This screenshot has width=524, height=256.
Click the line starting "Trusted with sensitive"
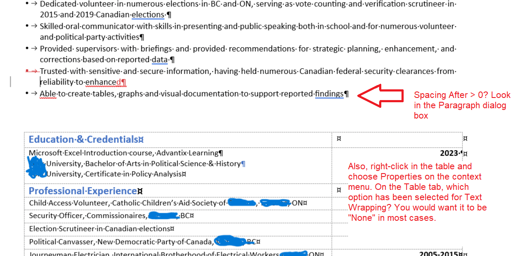click(x=248, y=71)
